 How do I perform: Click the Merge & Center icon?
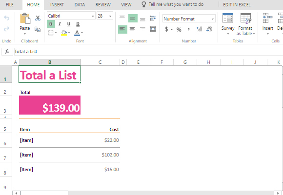pos(153,29)
